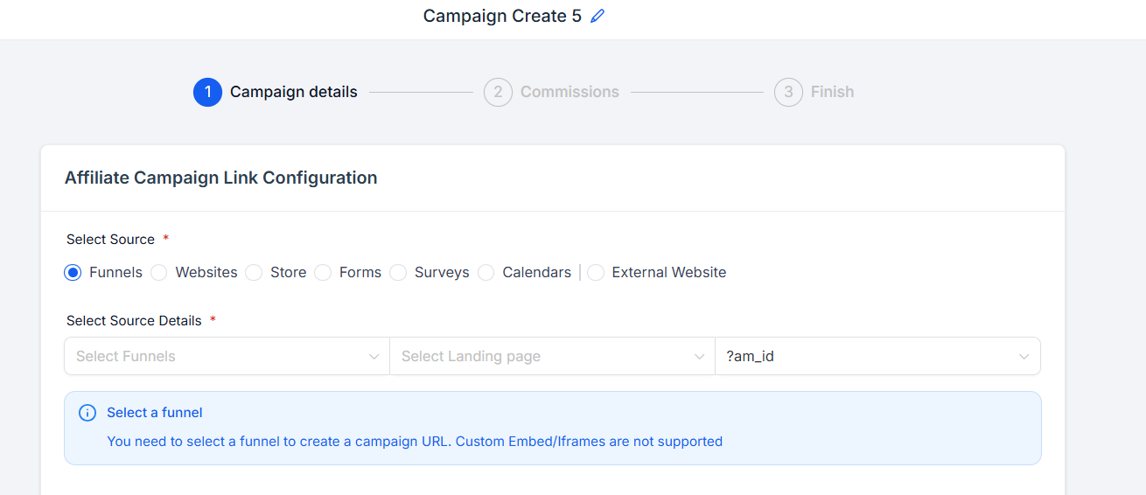Viewport: 1146px width, 495px height.
Task: Go to the Commissions step label
Action: click(570, 92)
